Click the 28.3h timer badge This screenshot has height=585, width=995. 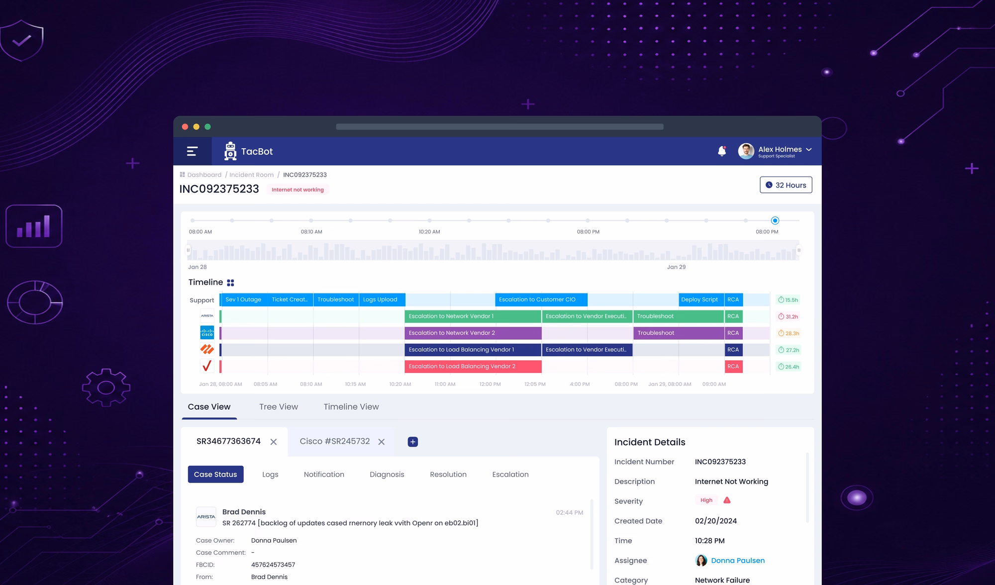coord(788,333)
